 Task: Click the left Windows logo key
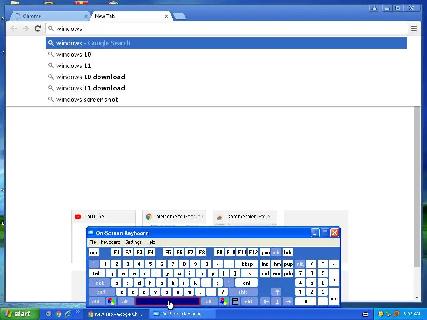(x=111, y=302)
